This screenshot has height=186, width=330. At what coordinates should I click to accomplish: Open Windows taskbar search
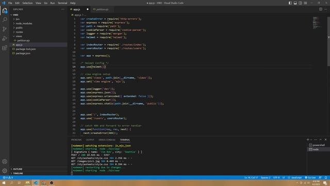[11, 183]
